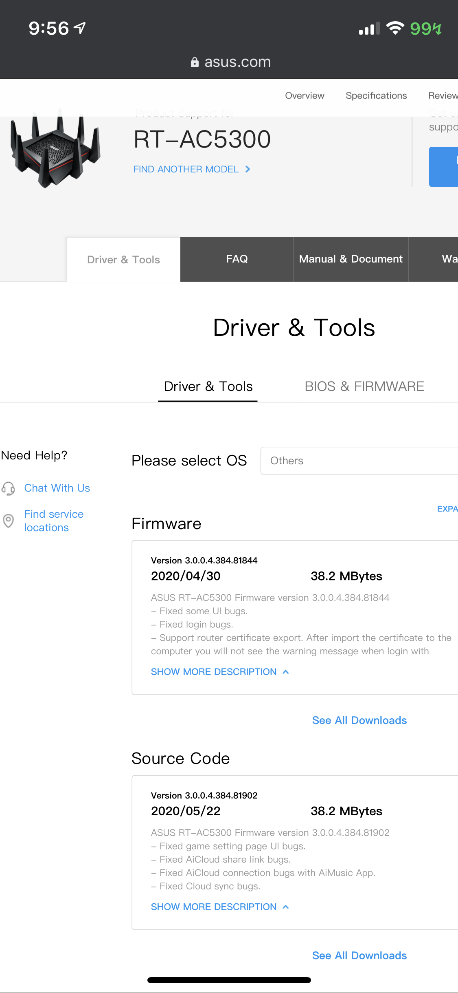Tap the green battery percentage indicator
Viewport: 458px width, 993px height.
425,29
